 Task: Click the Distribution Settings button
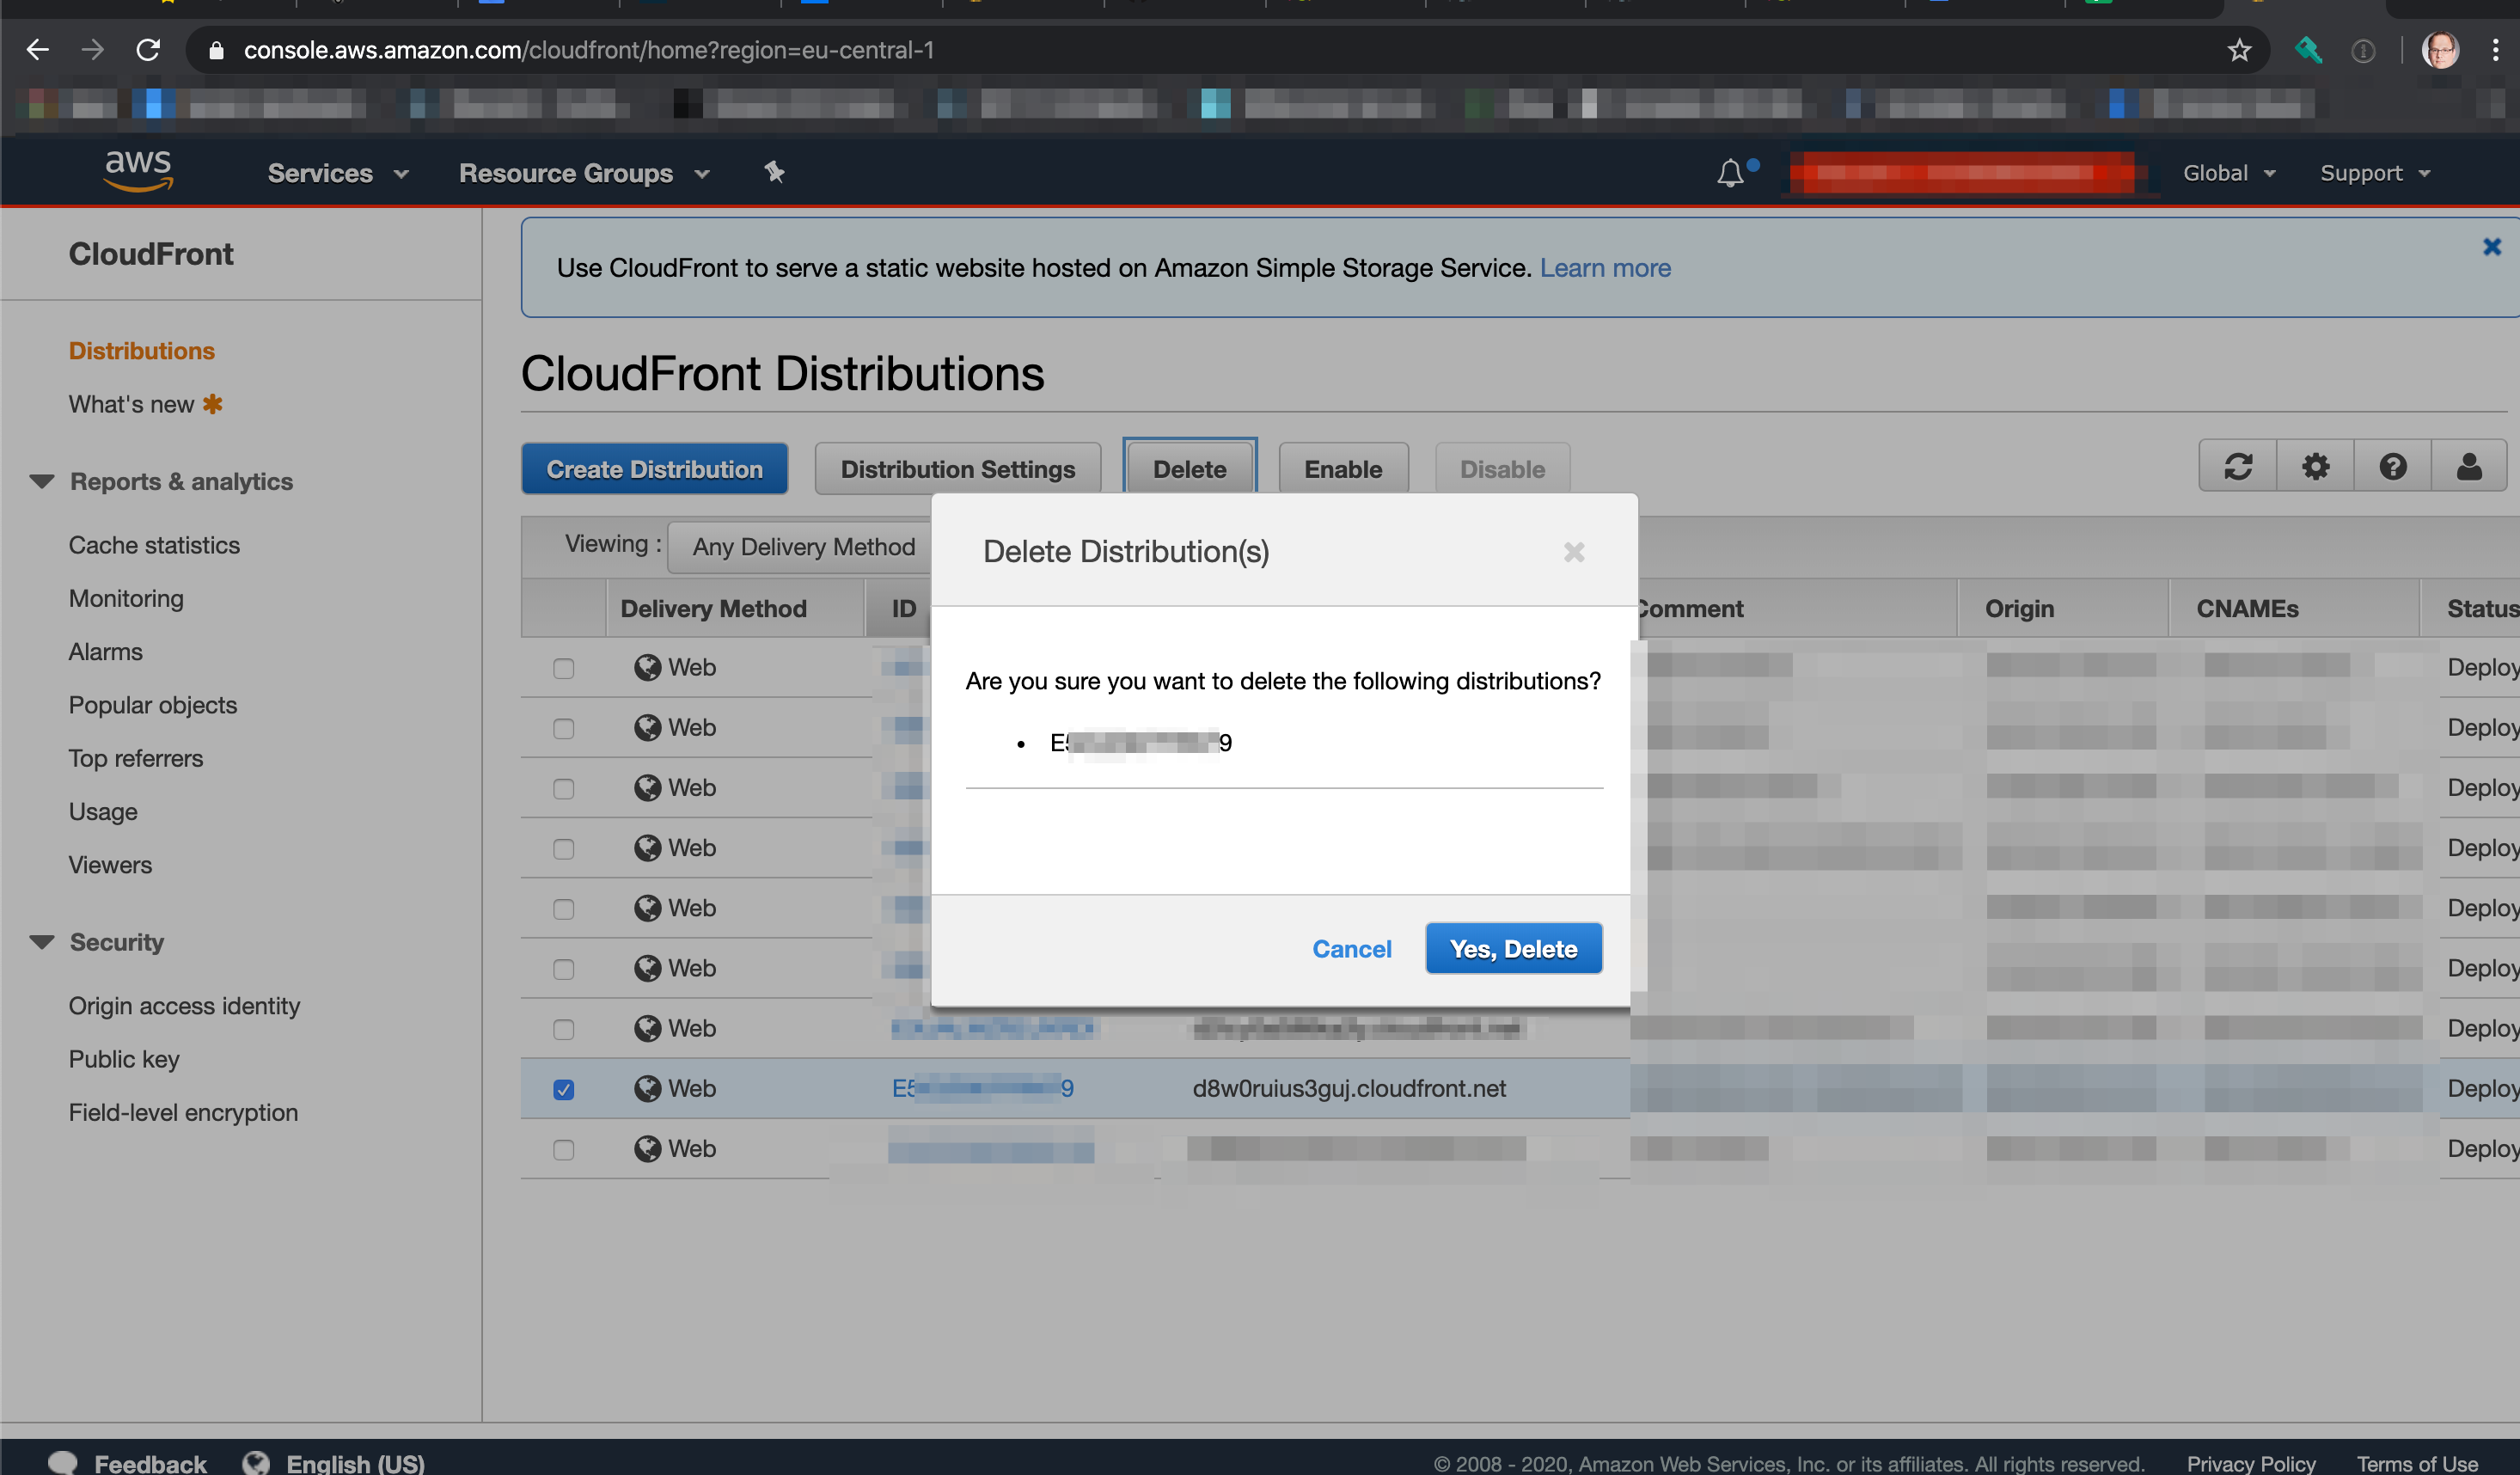(957, 468)
